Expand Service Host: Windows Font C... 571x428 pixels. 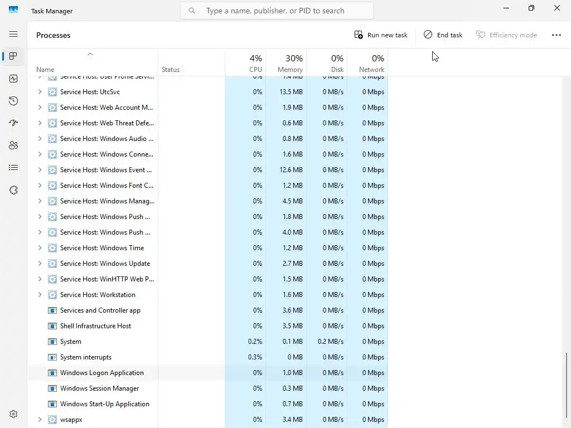point(40,186)
